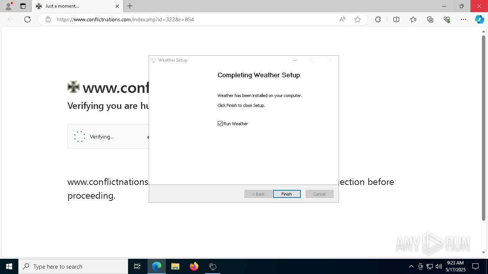
Task: Minimize the Weather Setup window
Action: 295,60
